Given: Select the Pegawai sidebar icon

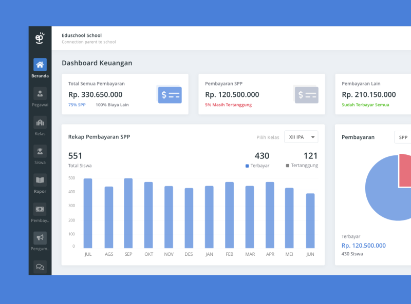Looking at the screenshot, I should [40, 94].
